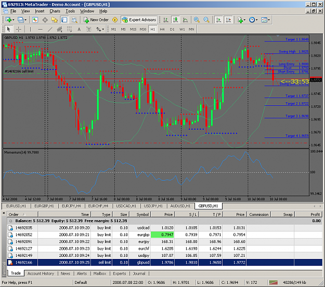Switch timeframe to M1
The width and height of the screenshot is (325, 287).
click(x=113, y=29)
